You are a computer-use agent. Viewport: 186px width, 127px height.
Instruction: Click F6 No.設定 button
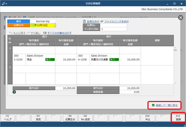click(x=85, y=118)
